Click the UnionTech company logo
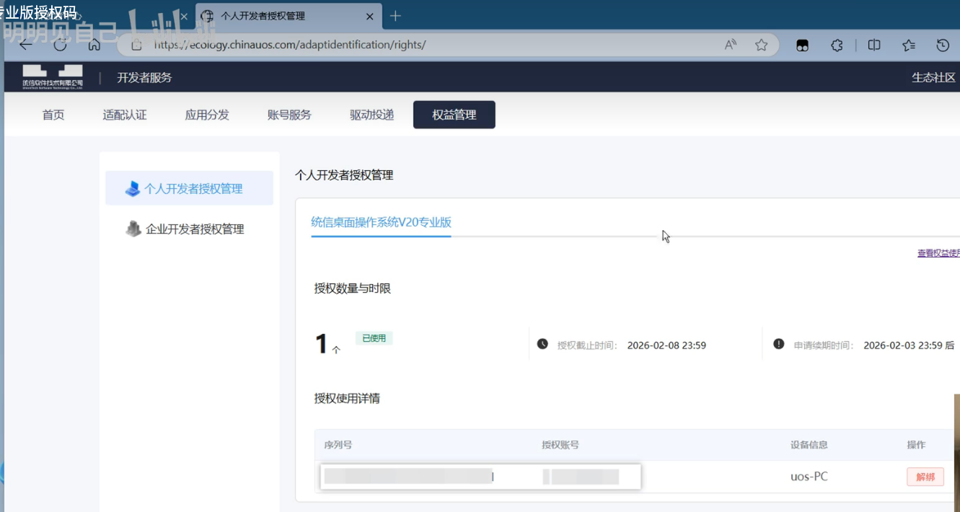This screenshot has width=960, height=512. [x=53, y=76]
